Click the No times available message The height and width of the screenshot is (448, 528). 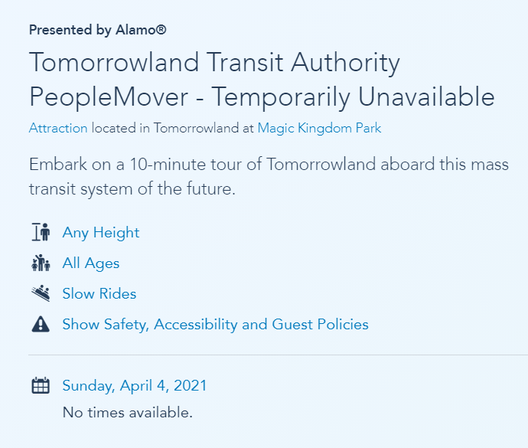pos(128,413)
